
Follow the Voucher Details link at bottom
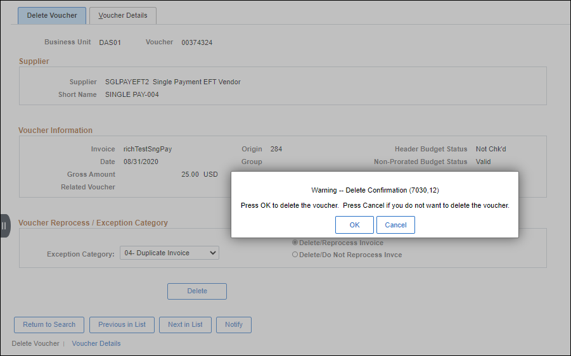pos(96,343)
